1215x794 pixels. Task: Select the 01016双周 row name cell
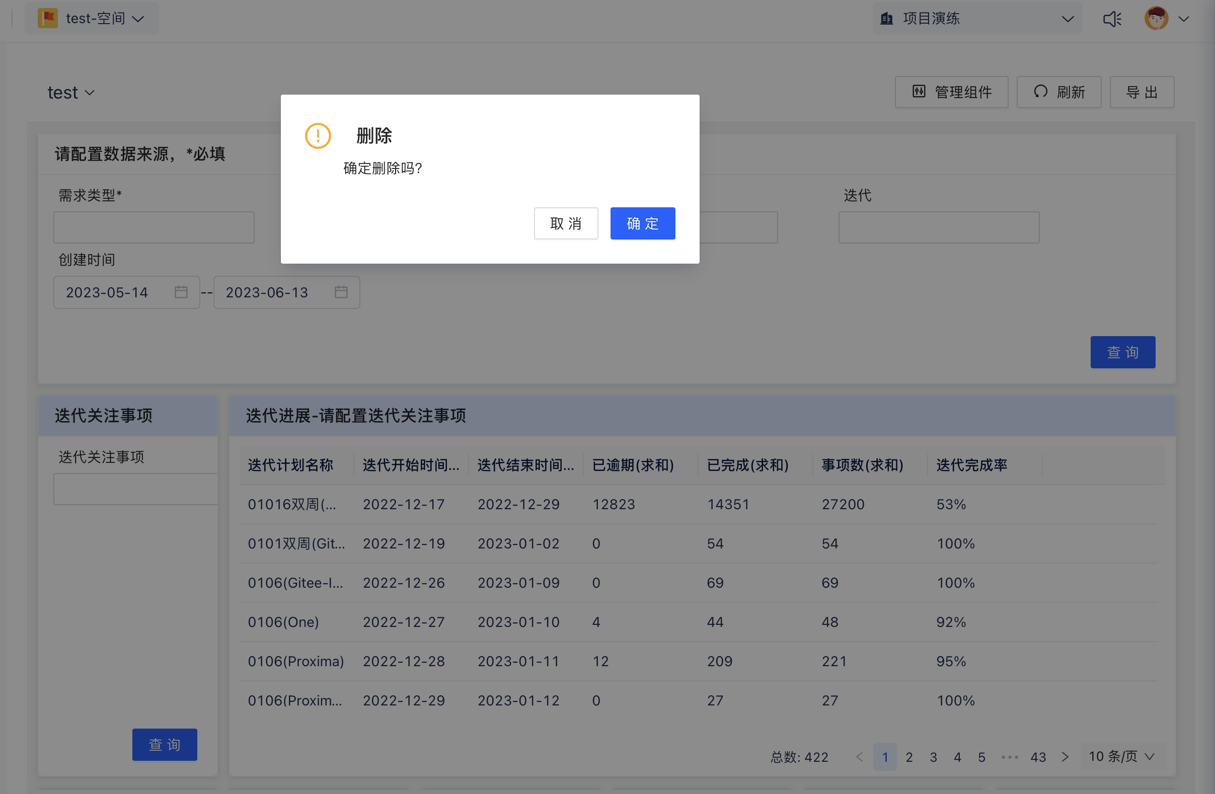coord(292,504)
